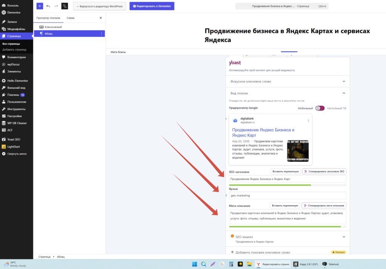Viewport: 386px width, 269px height.
Task: Click Добавить похожее ключевое слово row
Action: point(288,252)
